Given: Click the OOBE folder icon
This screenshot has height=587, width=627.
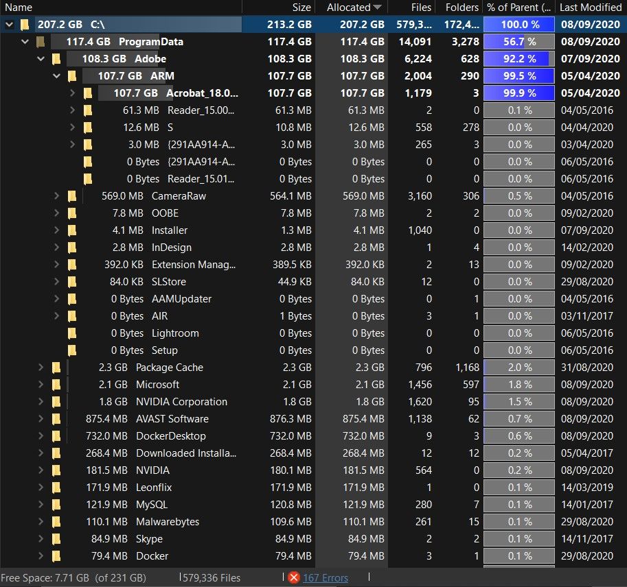Looking at the screenshot, I should tap(72, 213).
